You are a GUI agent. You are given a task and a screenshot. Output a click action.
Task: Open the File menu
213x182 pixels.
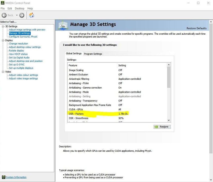click(x=3, y=8)
